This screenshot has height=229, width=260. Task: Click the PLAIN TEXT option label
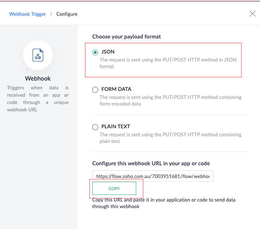tap(116, 126)
